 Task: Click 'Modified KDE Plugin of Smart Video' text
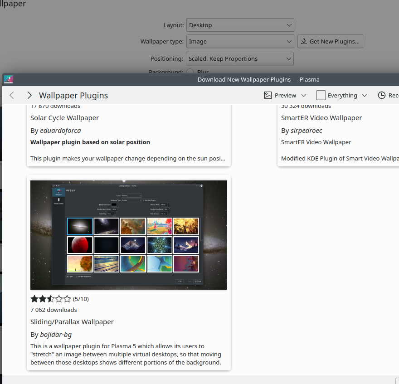click(340, 158)
